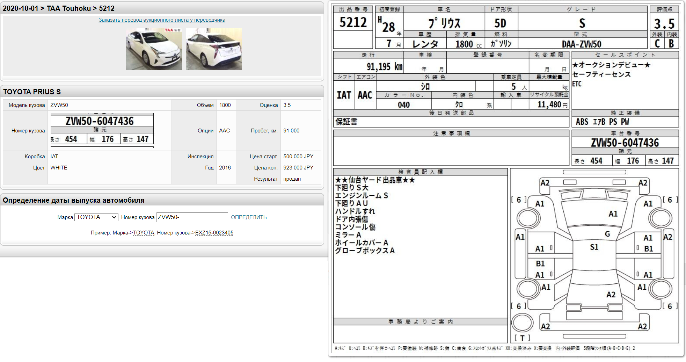The width and height of the screenshot is (686, 362).
Task: Click the EXZ15-0023405 example link
Action: tap(214, 233)
